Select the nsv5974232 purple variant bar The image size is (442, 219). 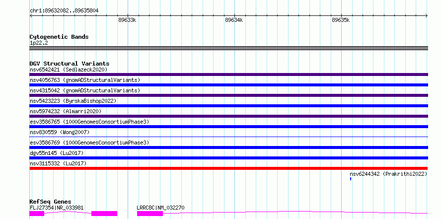[228, 116]
